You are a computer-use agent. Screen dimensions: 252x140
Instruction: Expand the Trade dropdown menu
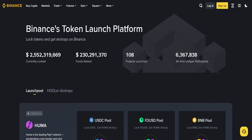pyautogui.click(x=58, y=6)
